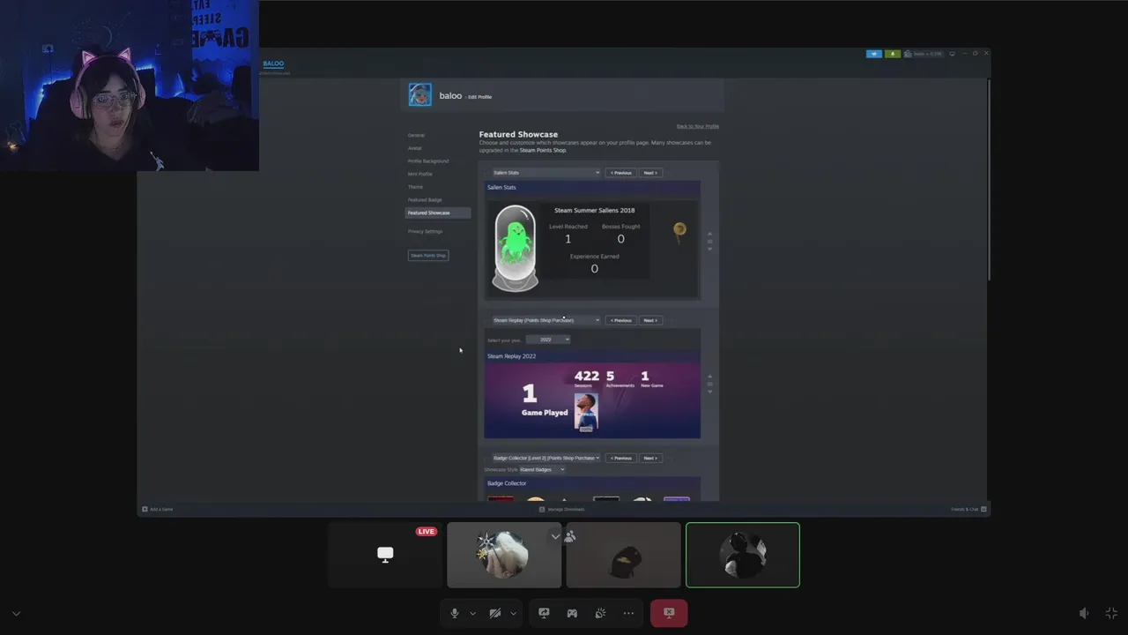Follow the Steam Points Shop link in description
The height and width of the screenshot is (635, 1128).
(543, 150)
